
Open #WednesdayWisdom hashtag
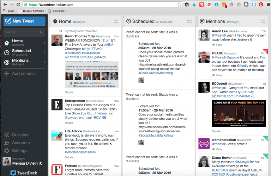[x=80, y=152]
